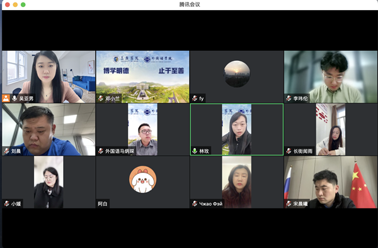Click the 李玮伦 name label

[300, 99]
